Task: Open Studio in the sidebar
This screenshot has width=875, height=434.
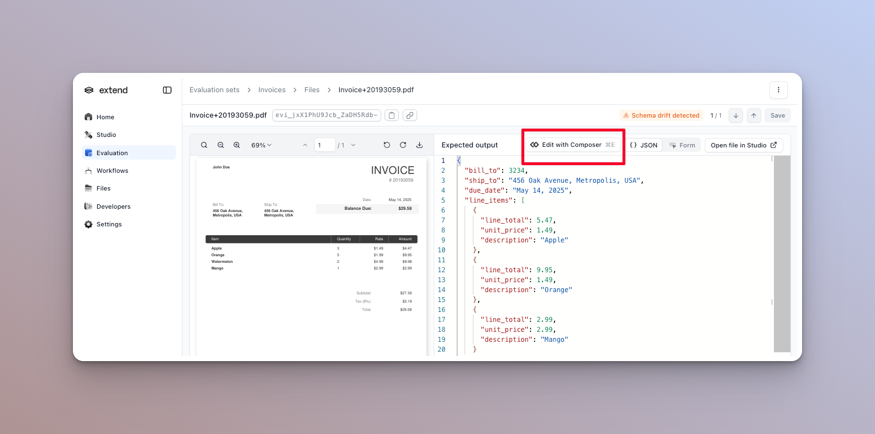Action: 106,135
